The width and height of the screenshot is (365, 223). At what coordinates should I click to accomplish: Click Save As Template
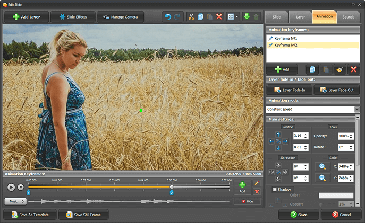tap(30, 215)
